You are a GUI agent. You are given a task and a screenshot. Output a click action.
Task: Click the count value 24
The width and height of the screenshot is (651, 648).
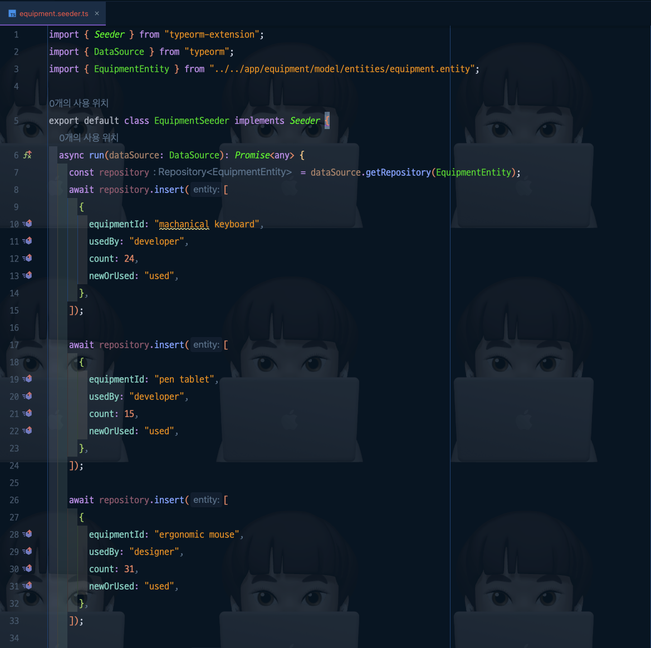pyautogui.click(x=129, y=259)
